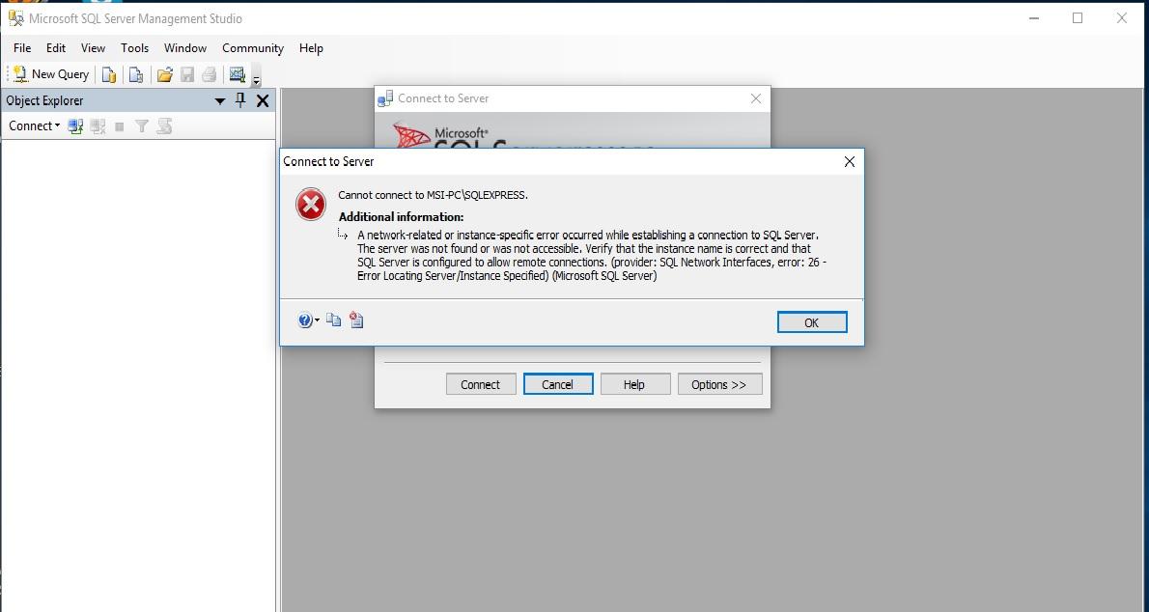1149x612 pixels.
Task: Click the Cancel button in Connect dialog
Action: 558,385
